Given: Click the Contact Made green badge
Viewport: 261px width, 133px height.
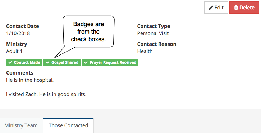Looking at the screenshot, I should 24,63.
